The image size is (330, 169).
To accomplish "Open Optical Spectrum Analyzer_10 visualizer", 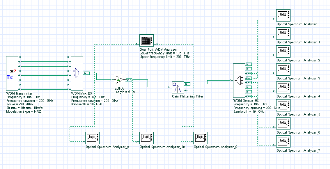I will point(146,138).
